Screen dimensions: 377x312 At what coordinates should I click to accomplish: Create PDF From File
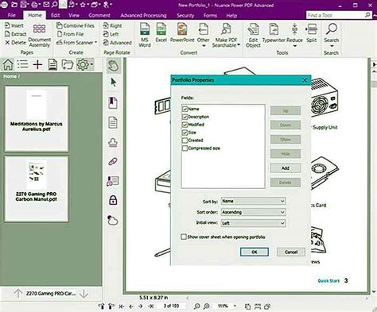(x=71, y=34)
